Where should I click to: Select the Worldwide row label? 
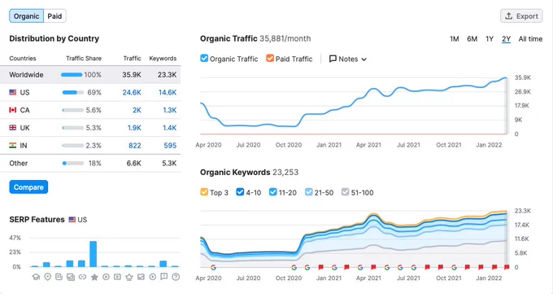[26, 75]
